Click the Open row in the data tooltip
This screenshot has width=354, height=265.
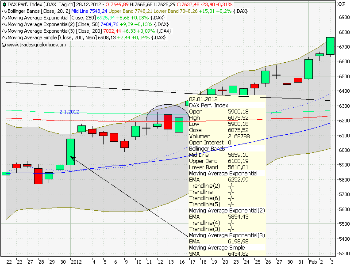pos(227,112)
